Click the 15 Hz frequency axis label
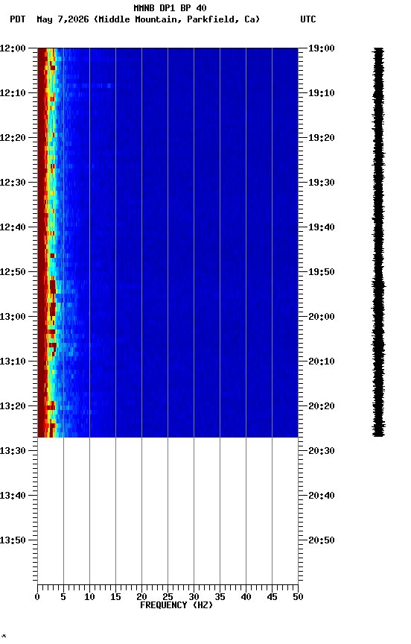The image size is (411, 644). (x=115, y=597)
